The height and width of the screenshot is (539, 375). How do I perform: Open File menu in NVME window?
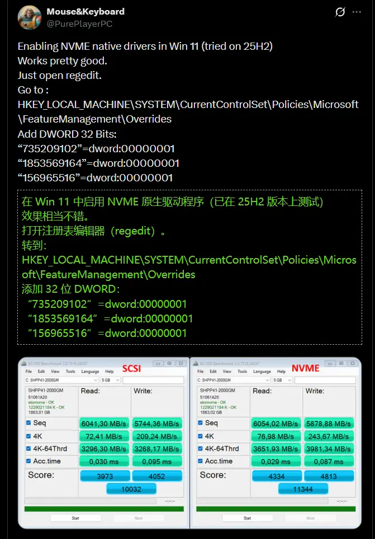(201, 371)
